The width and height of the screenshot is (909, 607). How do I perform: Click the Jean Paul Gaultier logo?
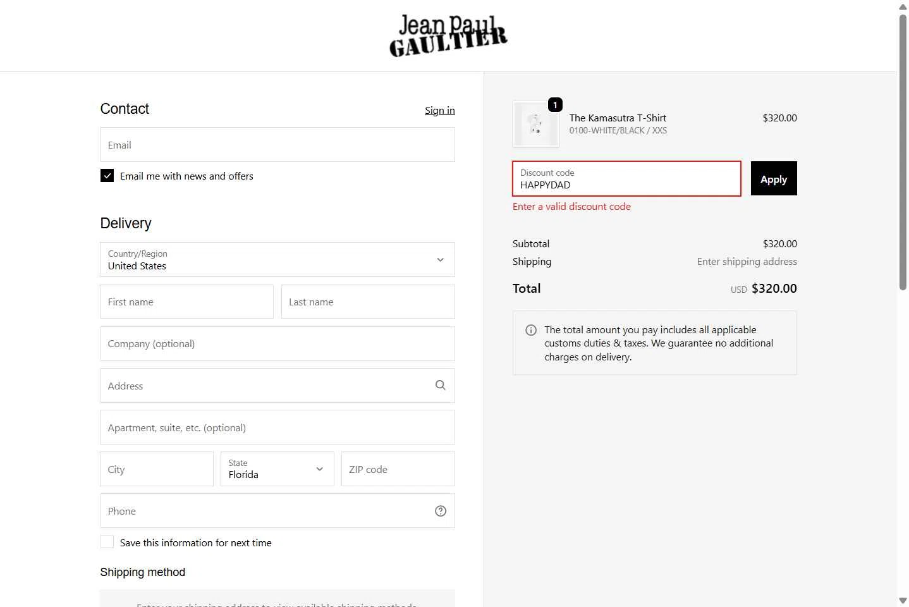point(448,36)
